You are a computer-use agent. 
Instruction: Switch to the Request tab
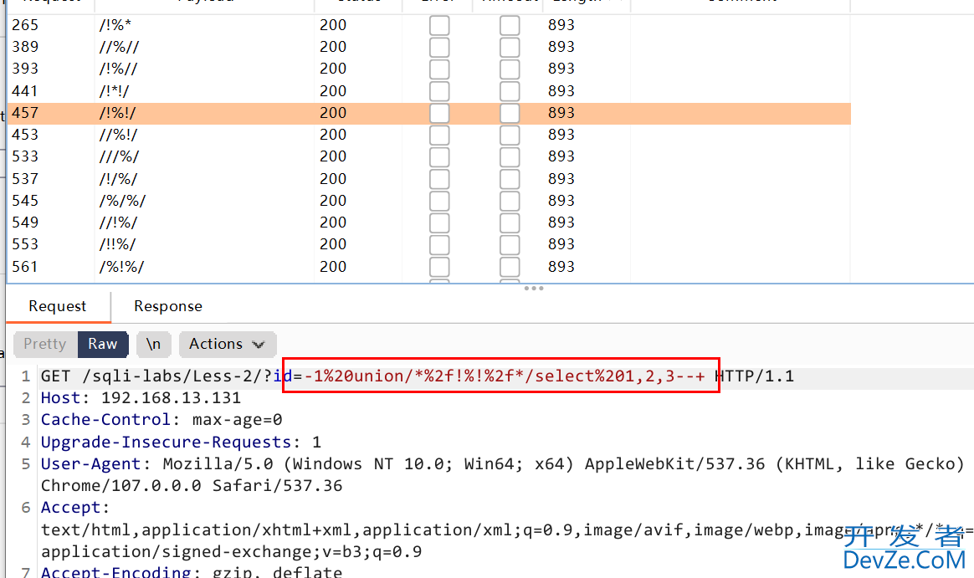click(x=57, y=306)
